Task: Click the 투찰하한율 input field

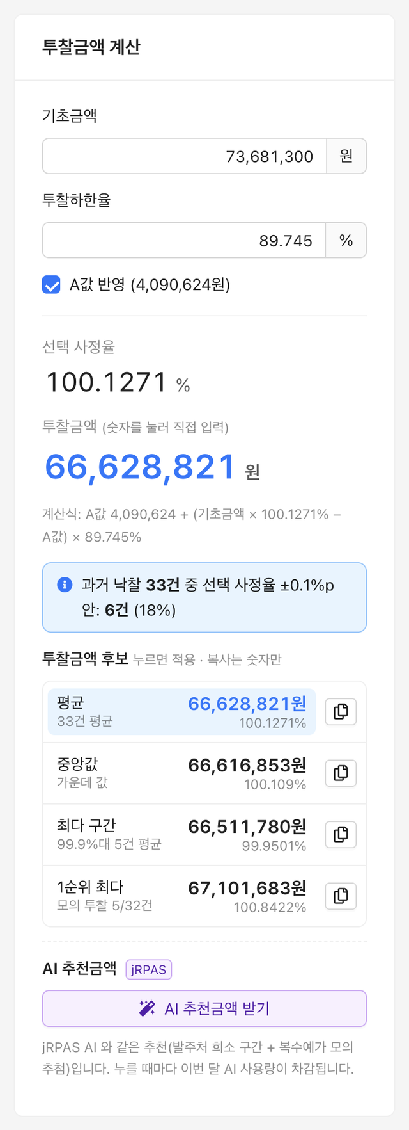Action: point(184,240)
